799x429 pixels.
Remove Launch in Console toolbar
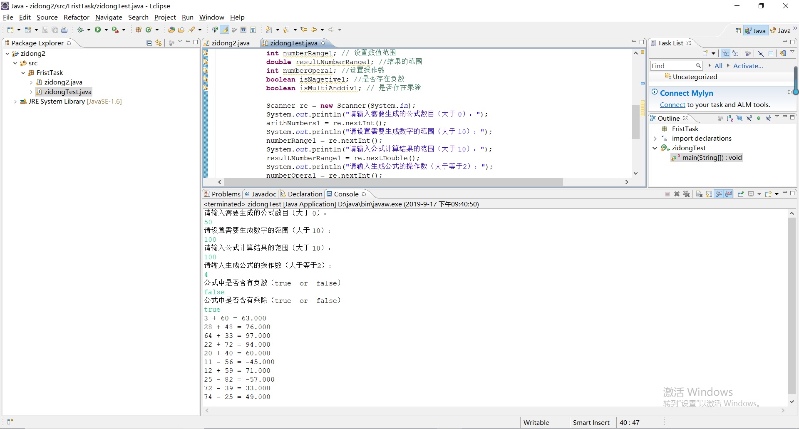[x=677, y=194]
